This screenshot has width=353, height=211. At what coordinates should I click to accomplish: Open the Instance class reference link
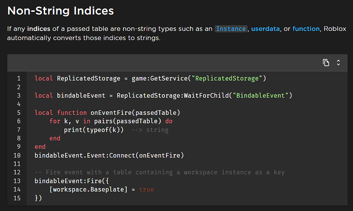point(231,29)
